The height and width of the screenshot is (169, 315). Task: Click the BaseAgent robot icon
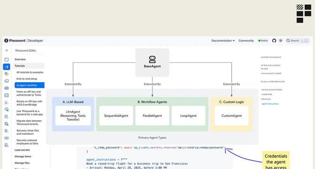click(x=152, y=59)
